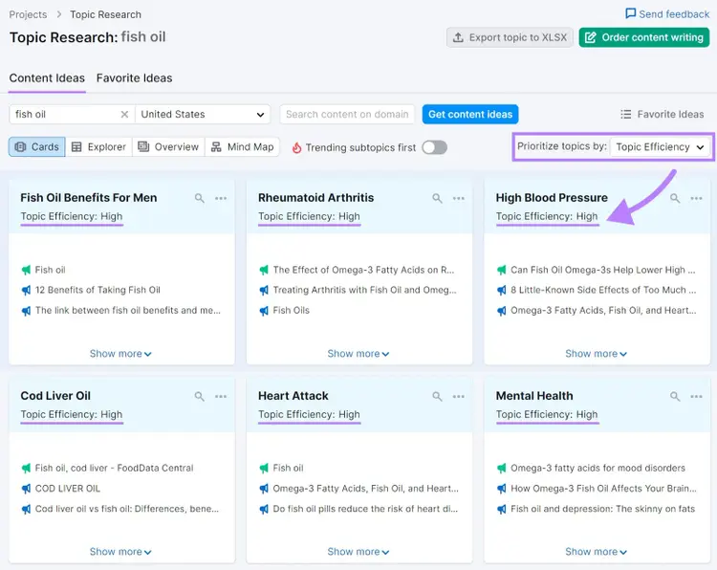
Task: Click megaphone icon beside '8 Little-Known Side Effects'
Action: [x=502, y=290]
